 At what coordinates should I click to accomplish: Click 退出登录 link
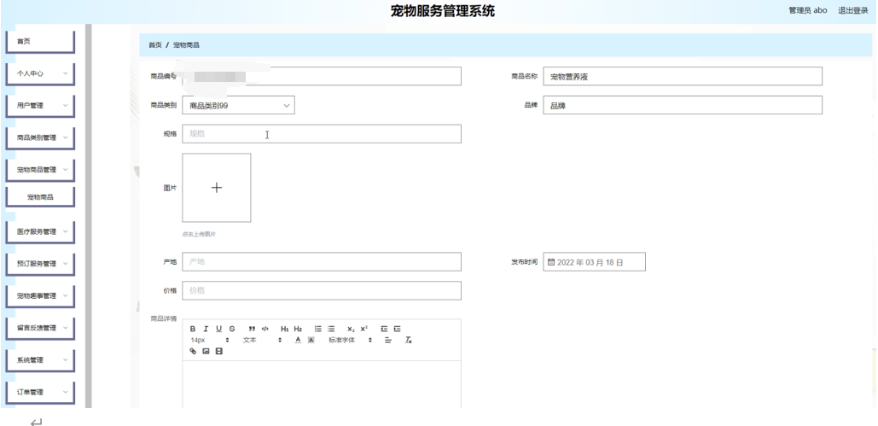pyautogui.click(x=852, y=10)
